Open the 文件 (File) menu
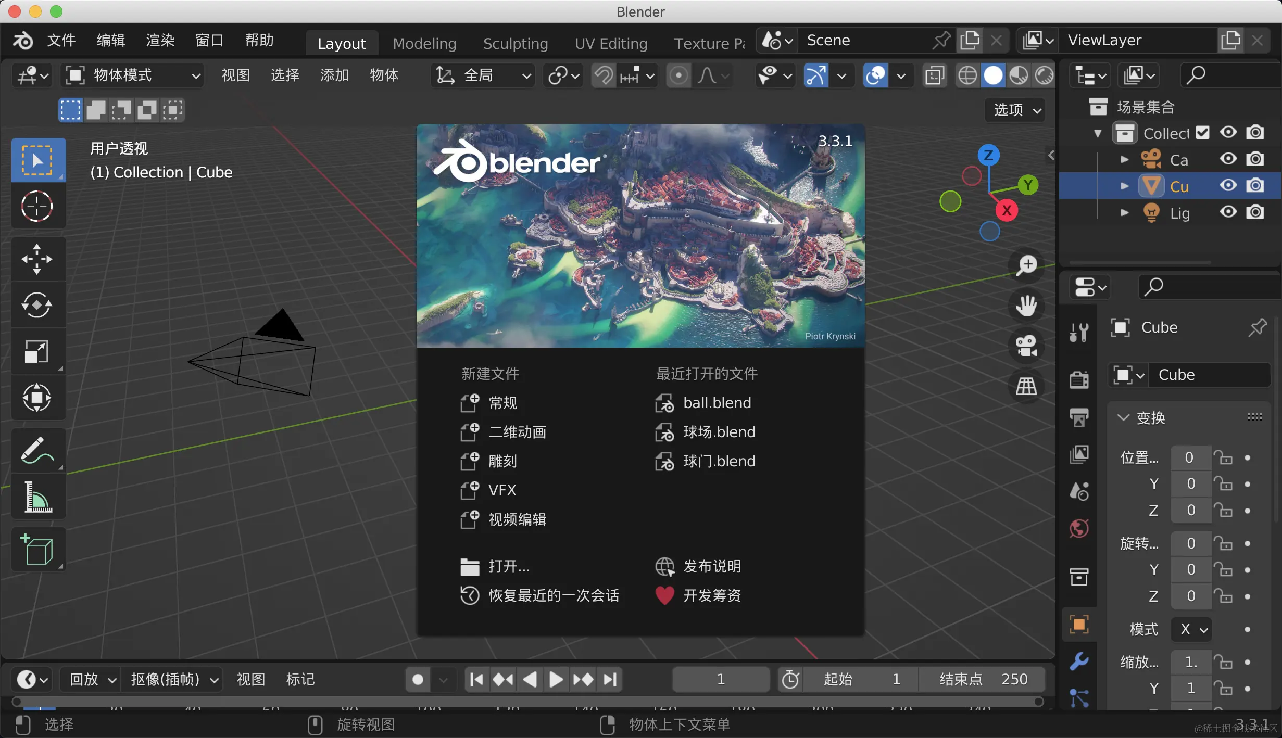Image resolution: width=1282 pixels, height=738 pixels. pyautogui.click(x=61, y=40)
